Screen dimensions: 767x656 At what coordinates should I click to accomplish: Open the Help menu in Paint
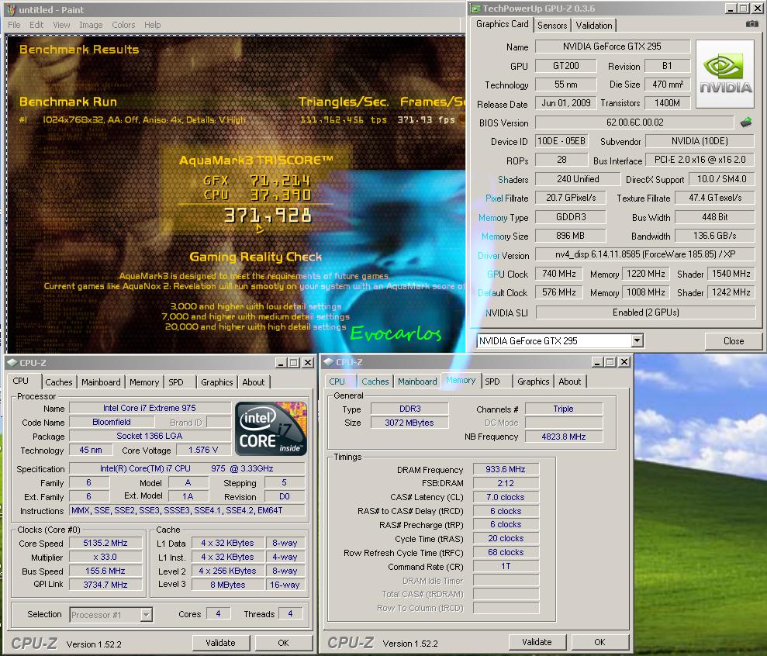[x=152, y=25]
